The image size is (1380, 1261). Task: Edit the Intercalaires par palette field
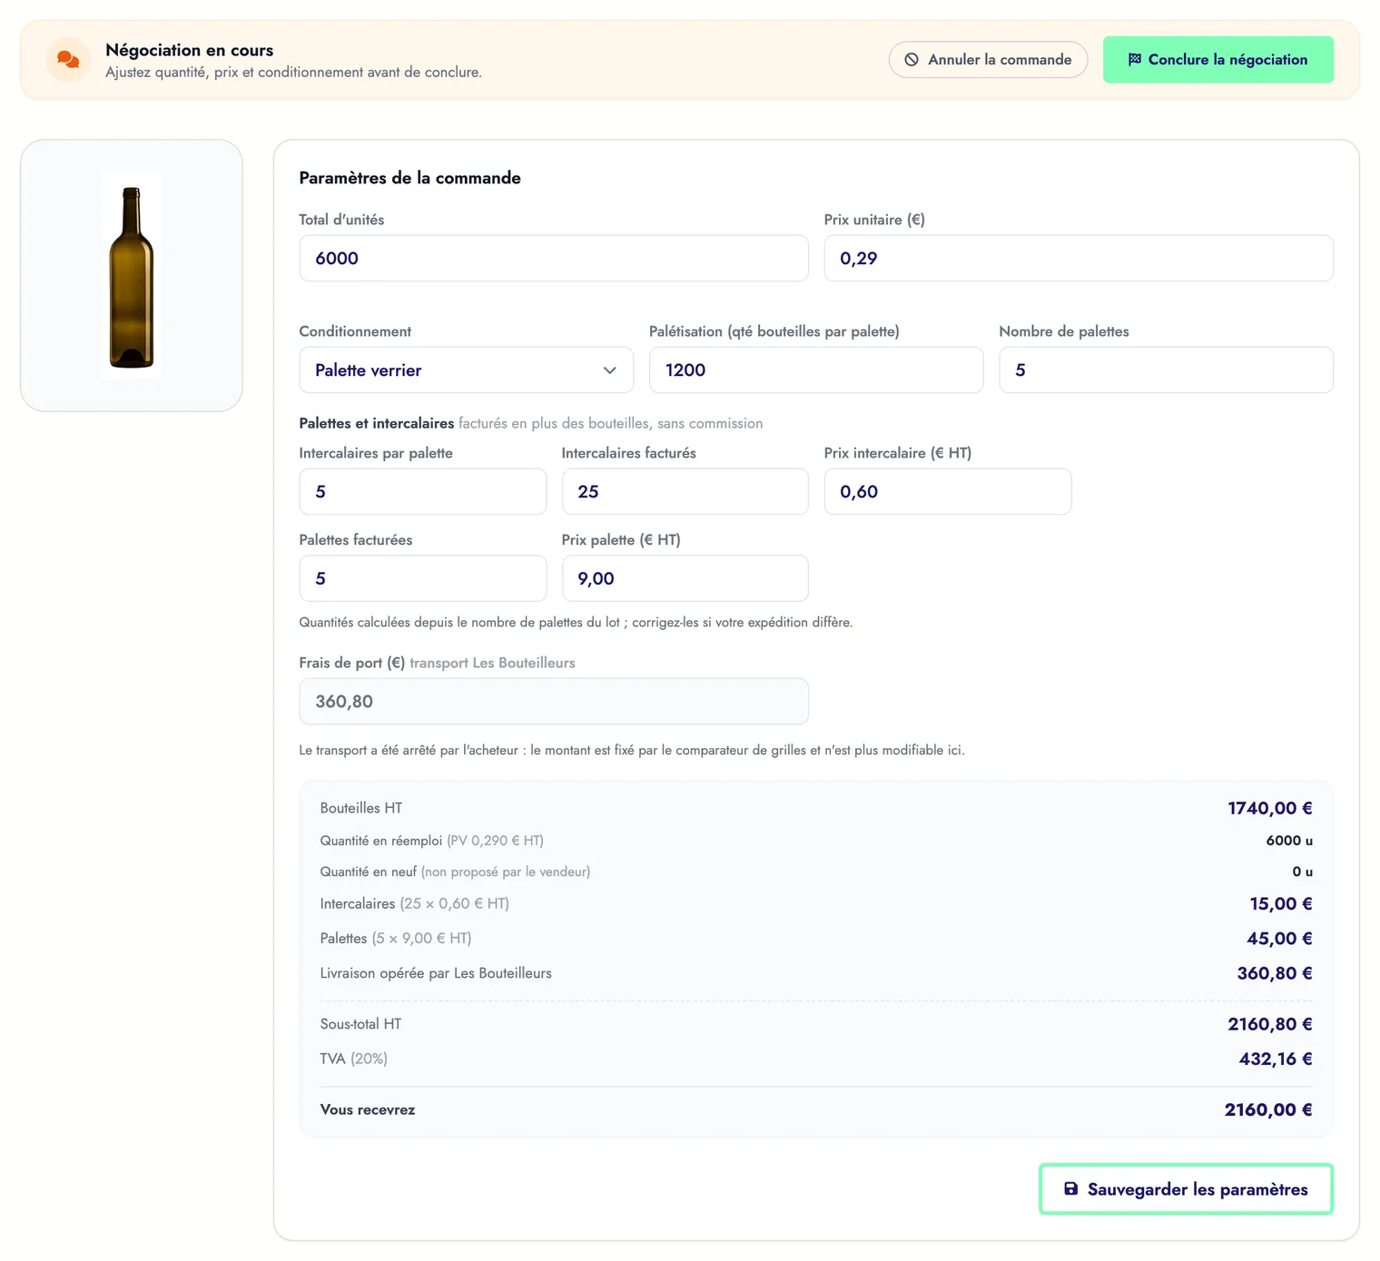click(423, 491)
